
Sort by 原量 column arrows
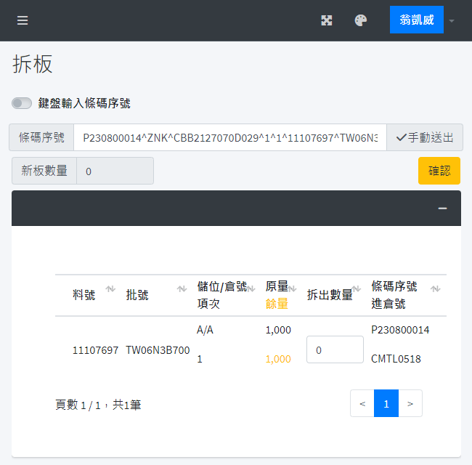tap(293, 289)
